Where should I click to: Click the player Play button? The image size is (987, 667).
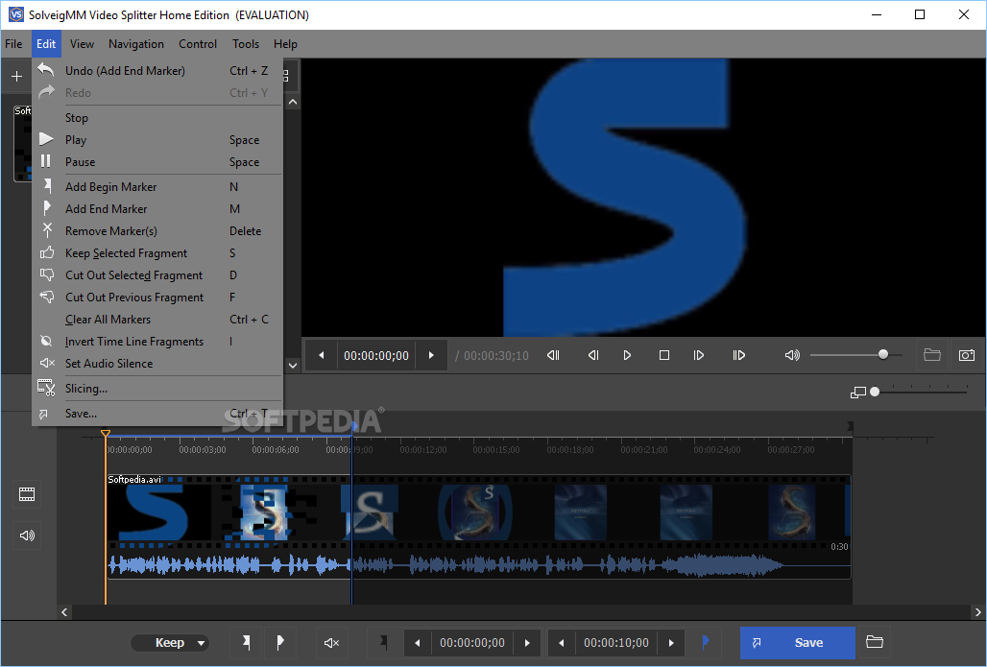tap(627, 355)
